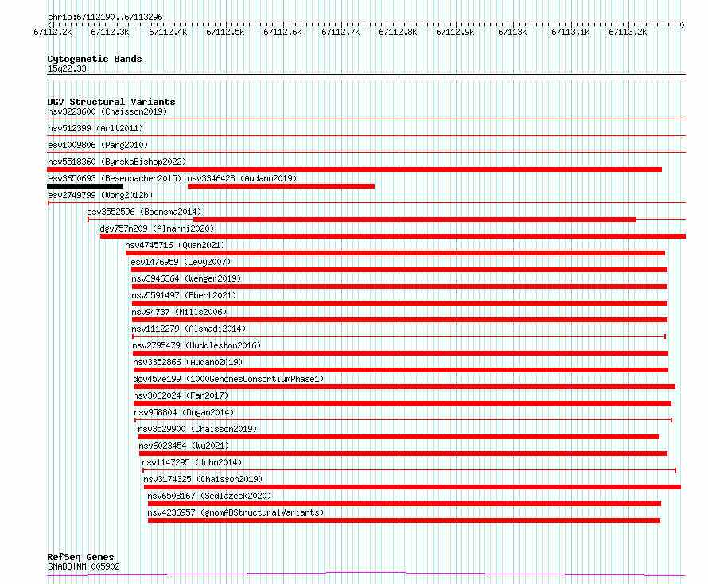Click esv1476959 (Levy2007) variant label
Image resolution: width=708 pixels, height=584 pixels.
(181, 262)
